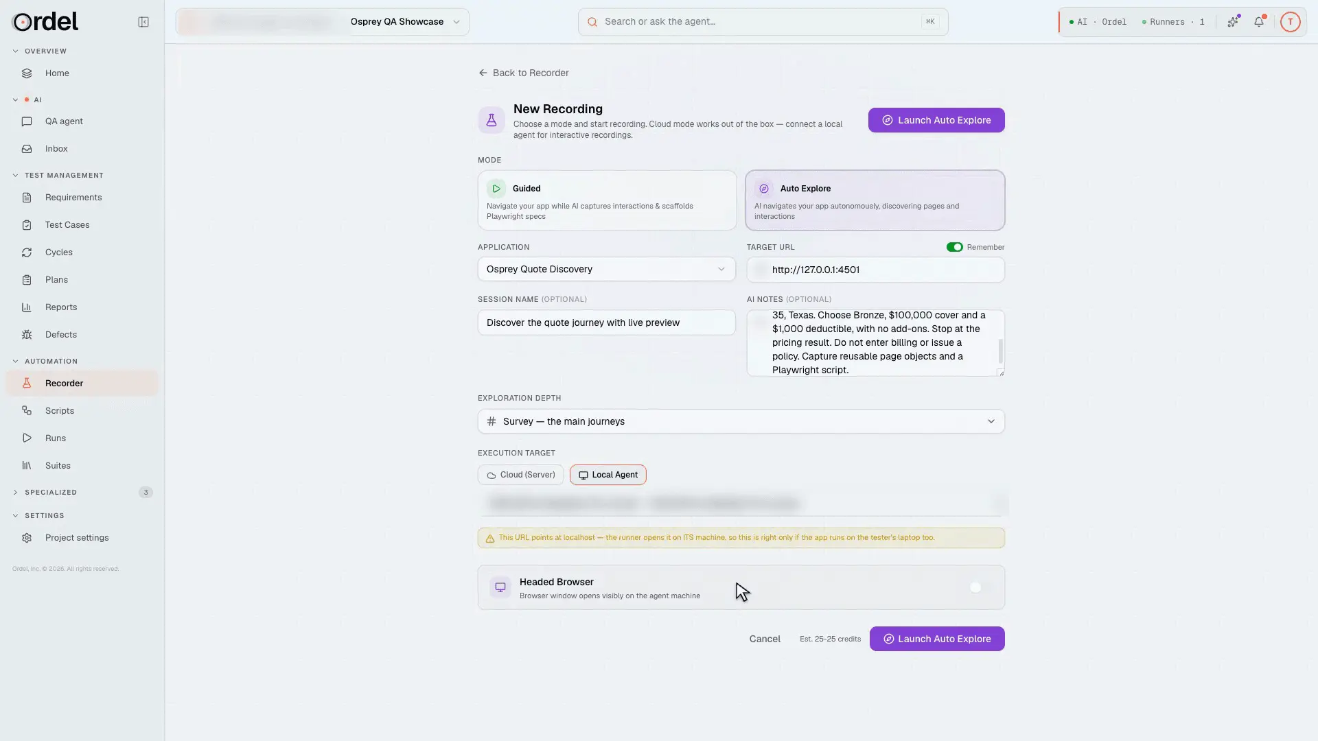Viewport: 1318px width, 741px height.
Task: Collapse the Test Management section
Action: coord(16,176)
